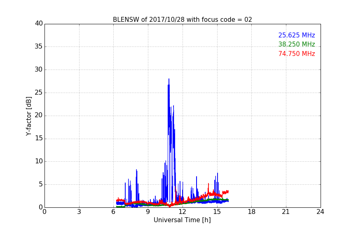This screenshot has width=356, height=237.
Task: Click x-axis tick label 21
Action: coord(286,212)
